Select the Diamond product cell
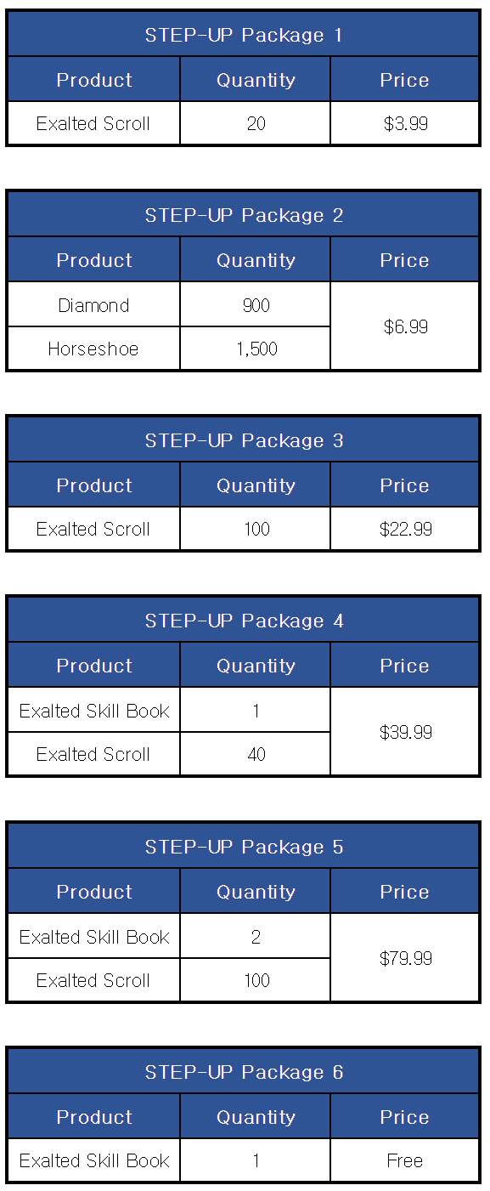 [x=94, y=304]
